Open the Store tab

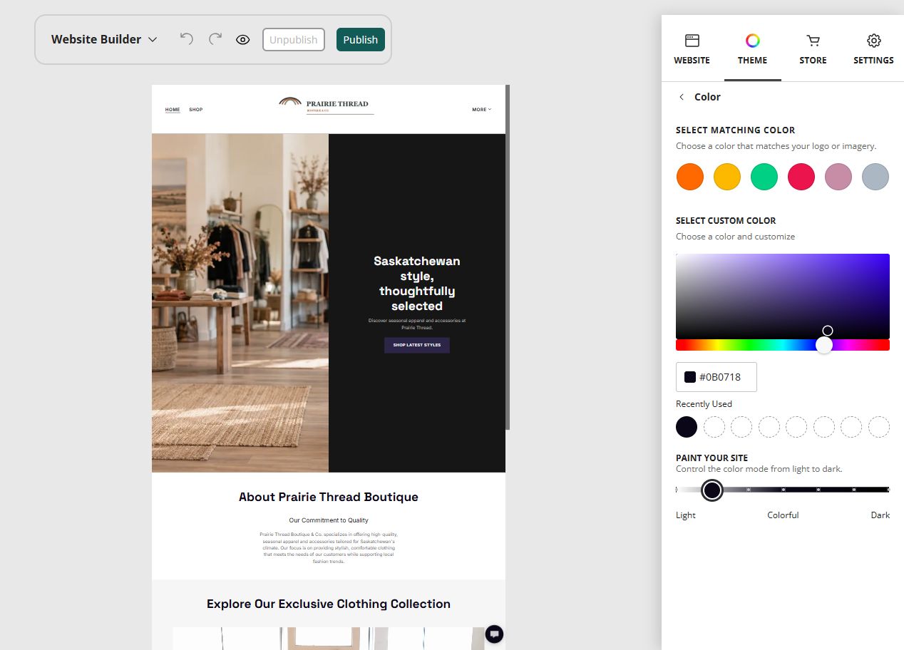click(x=813, y=49)
